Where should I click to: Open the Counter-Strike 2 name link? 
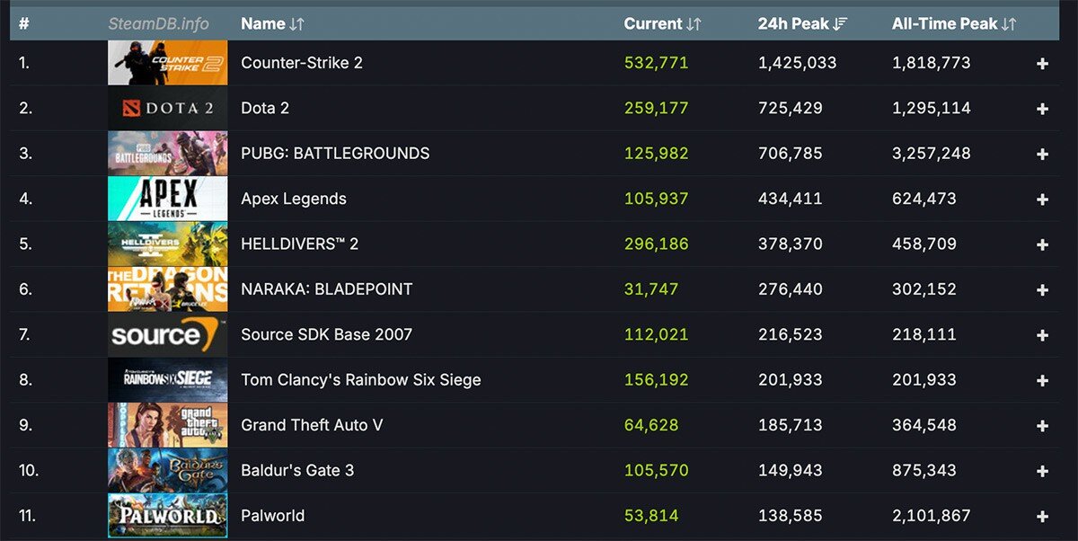[x=302, y=63]
